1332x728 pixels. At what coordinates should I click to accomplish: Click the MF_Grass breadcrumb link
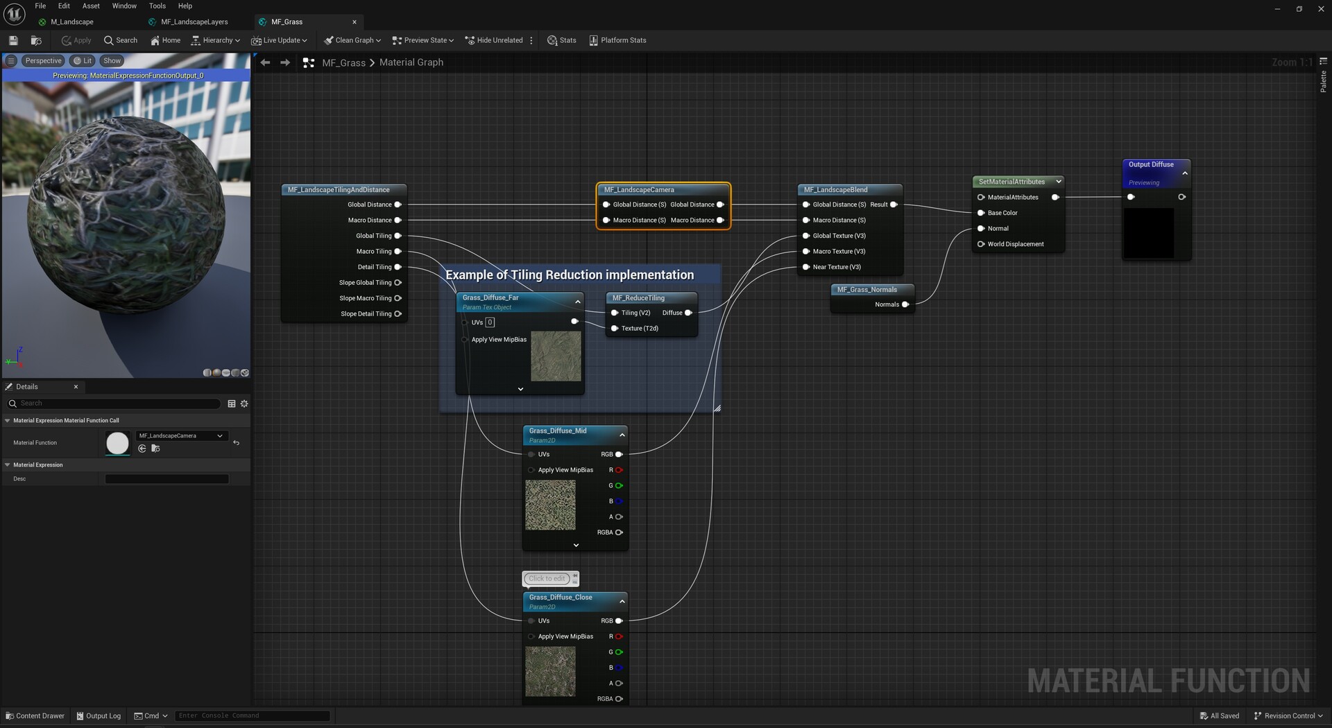[x=344, y=62]
